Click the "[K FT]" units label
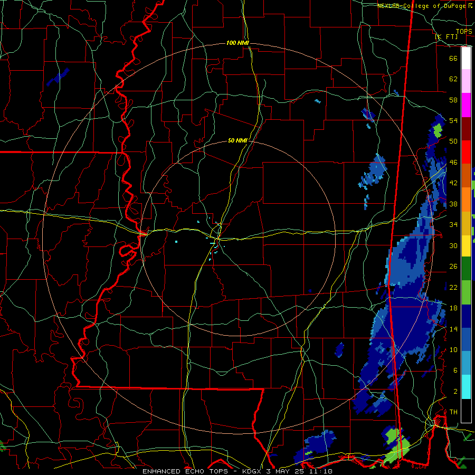 447,36
